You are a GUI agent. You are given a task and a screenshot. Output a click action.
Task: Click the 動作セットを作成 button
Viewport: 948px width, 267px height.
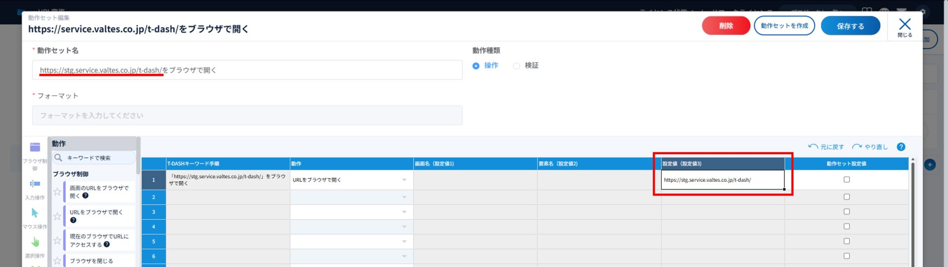784,26
